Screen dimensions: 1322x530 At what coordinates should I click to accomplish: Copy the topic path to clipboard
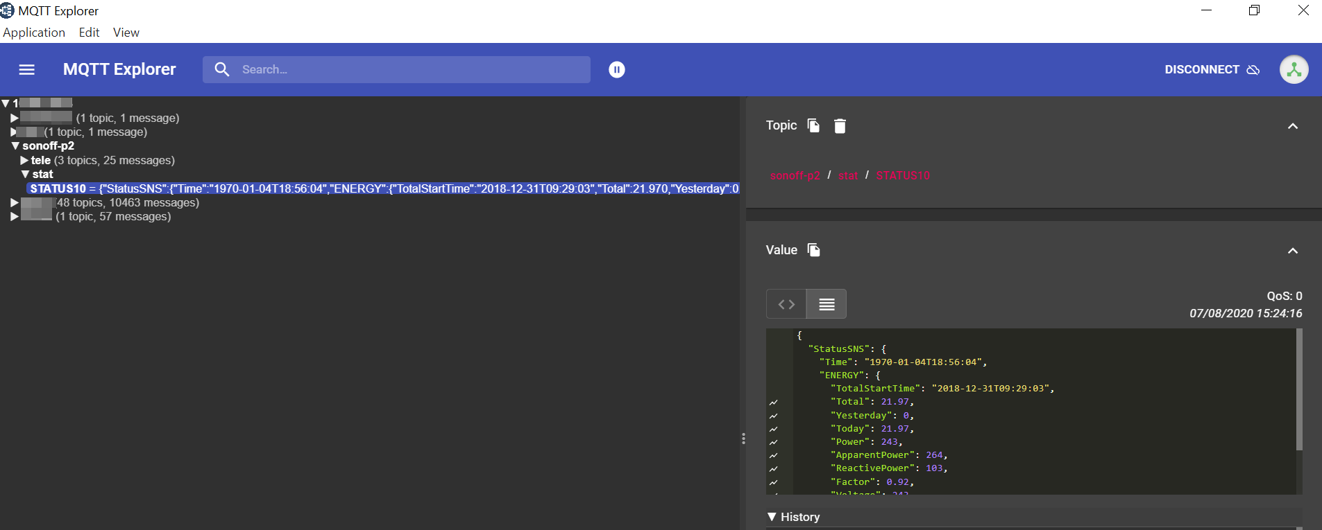813,125
